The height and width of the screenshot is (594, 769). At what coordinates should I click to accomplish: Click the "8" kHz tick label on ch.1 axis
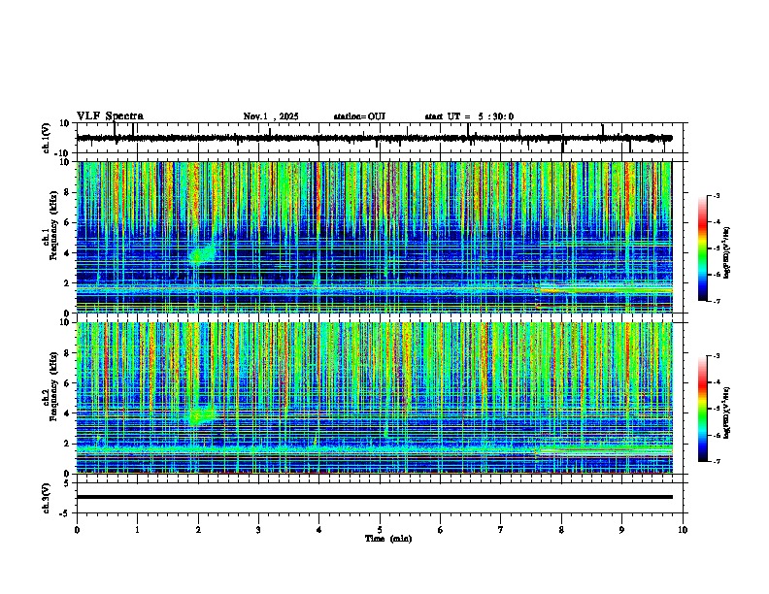point(68,192)
